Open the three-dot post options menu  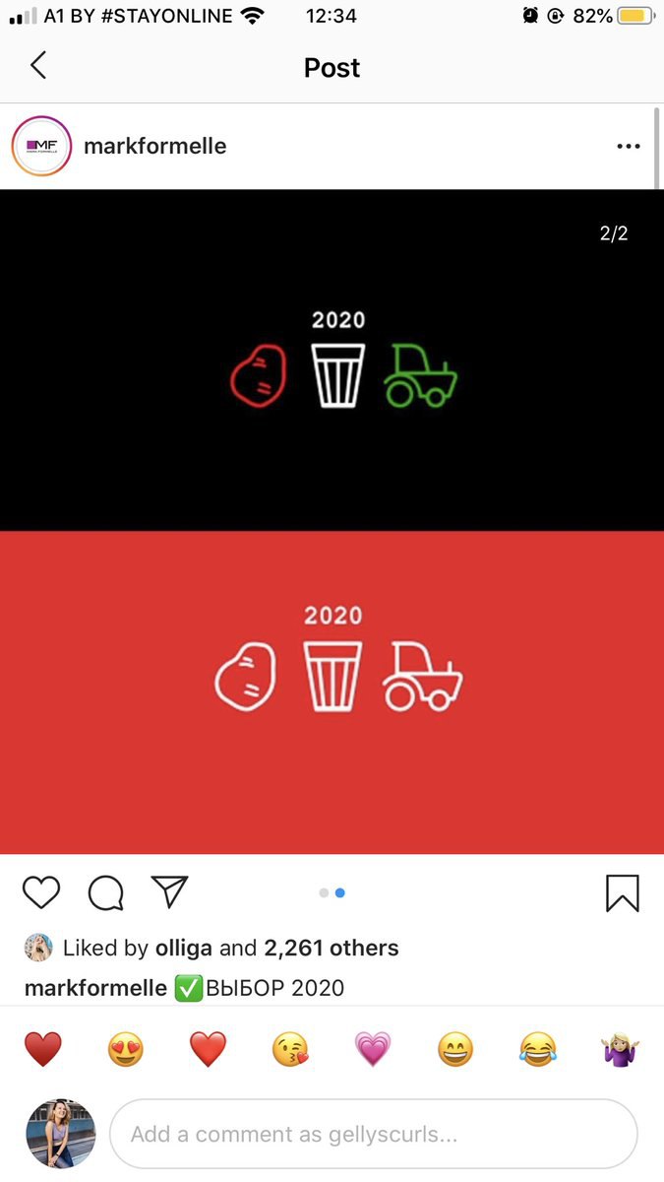[x=628, y=146]
